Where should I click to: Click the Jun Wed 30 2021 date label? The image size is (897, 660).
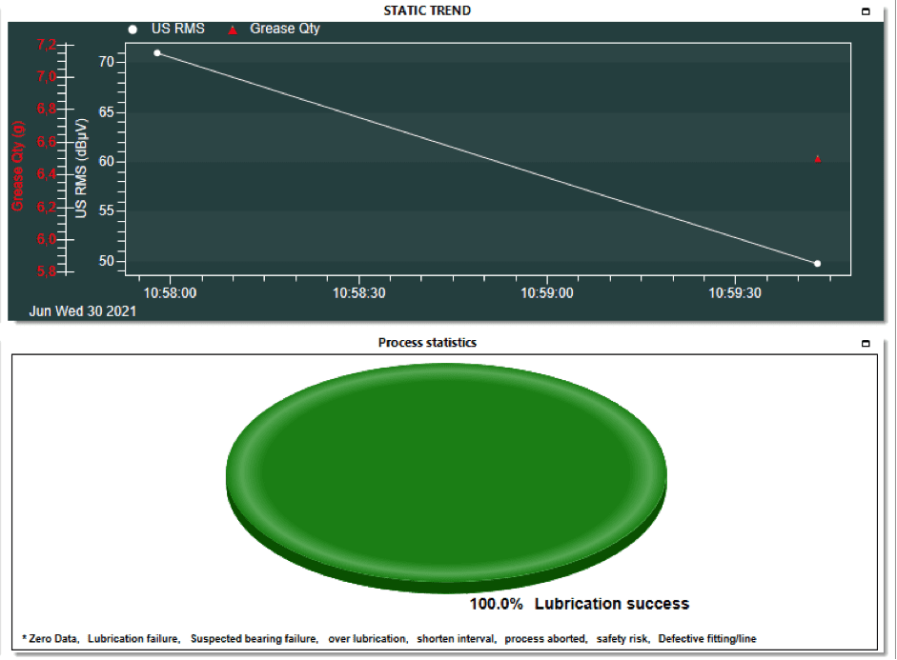click(83, 311)
